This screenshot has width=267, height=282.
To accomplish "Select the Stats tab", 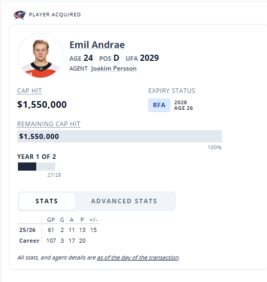I will coord(47,201).
